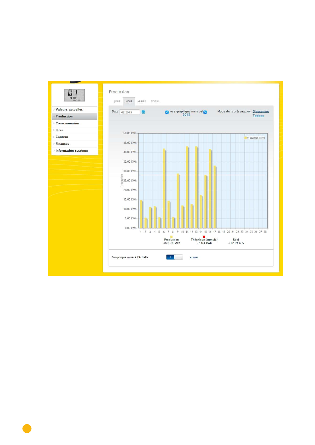
Task: Switch to the JOUR tab
Action: [117, 102]
